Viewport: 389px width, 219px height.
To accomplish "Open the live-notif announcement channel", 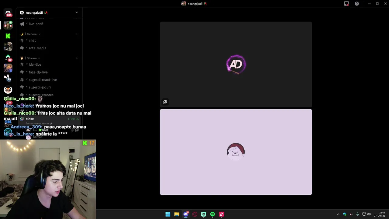I will coord(49,24).
